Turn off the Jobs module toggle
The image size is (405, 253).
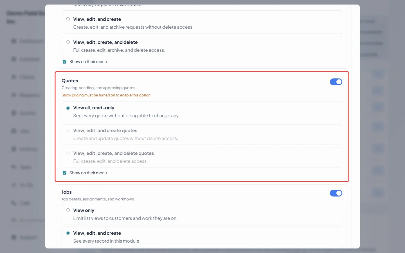point(336,193)
